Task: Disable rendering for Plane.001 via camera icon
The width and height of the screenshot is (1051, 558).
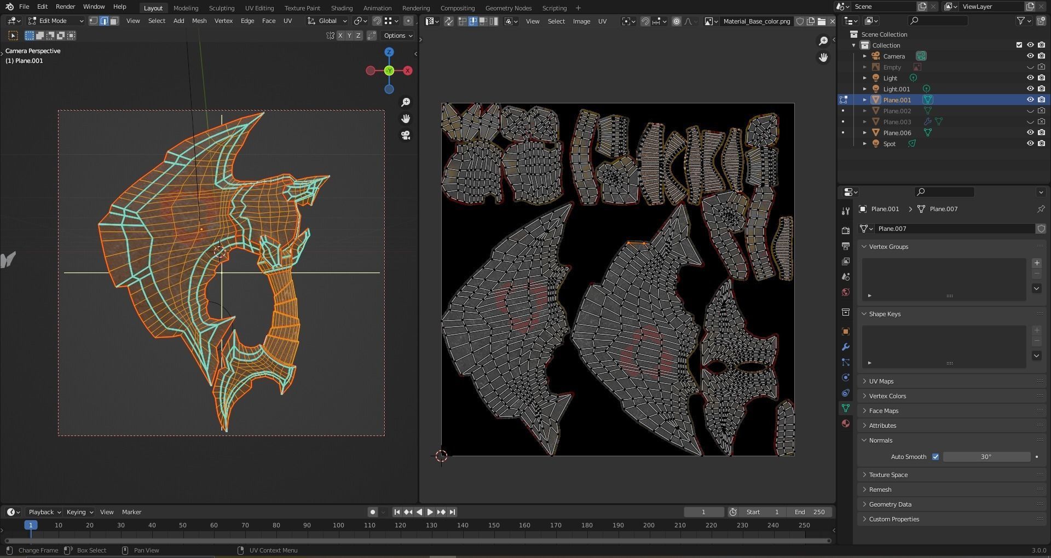Action: coord(1041,100)
